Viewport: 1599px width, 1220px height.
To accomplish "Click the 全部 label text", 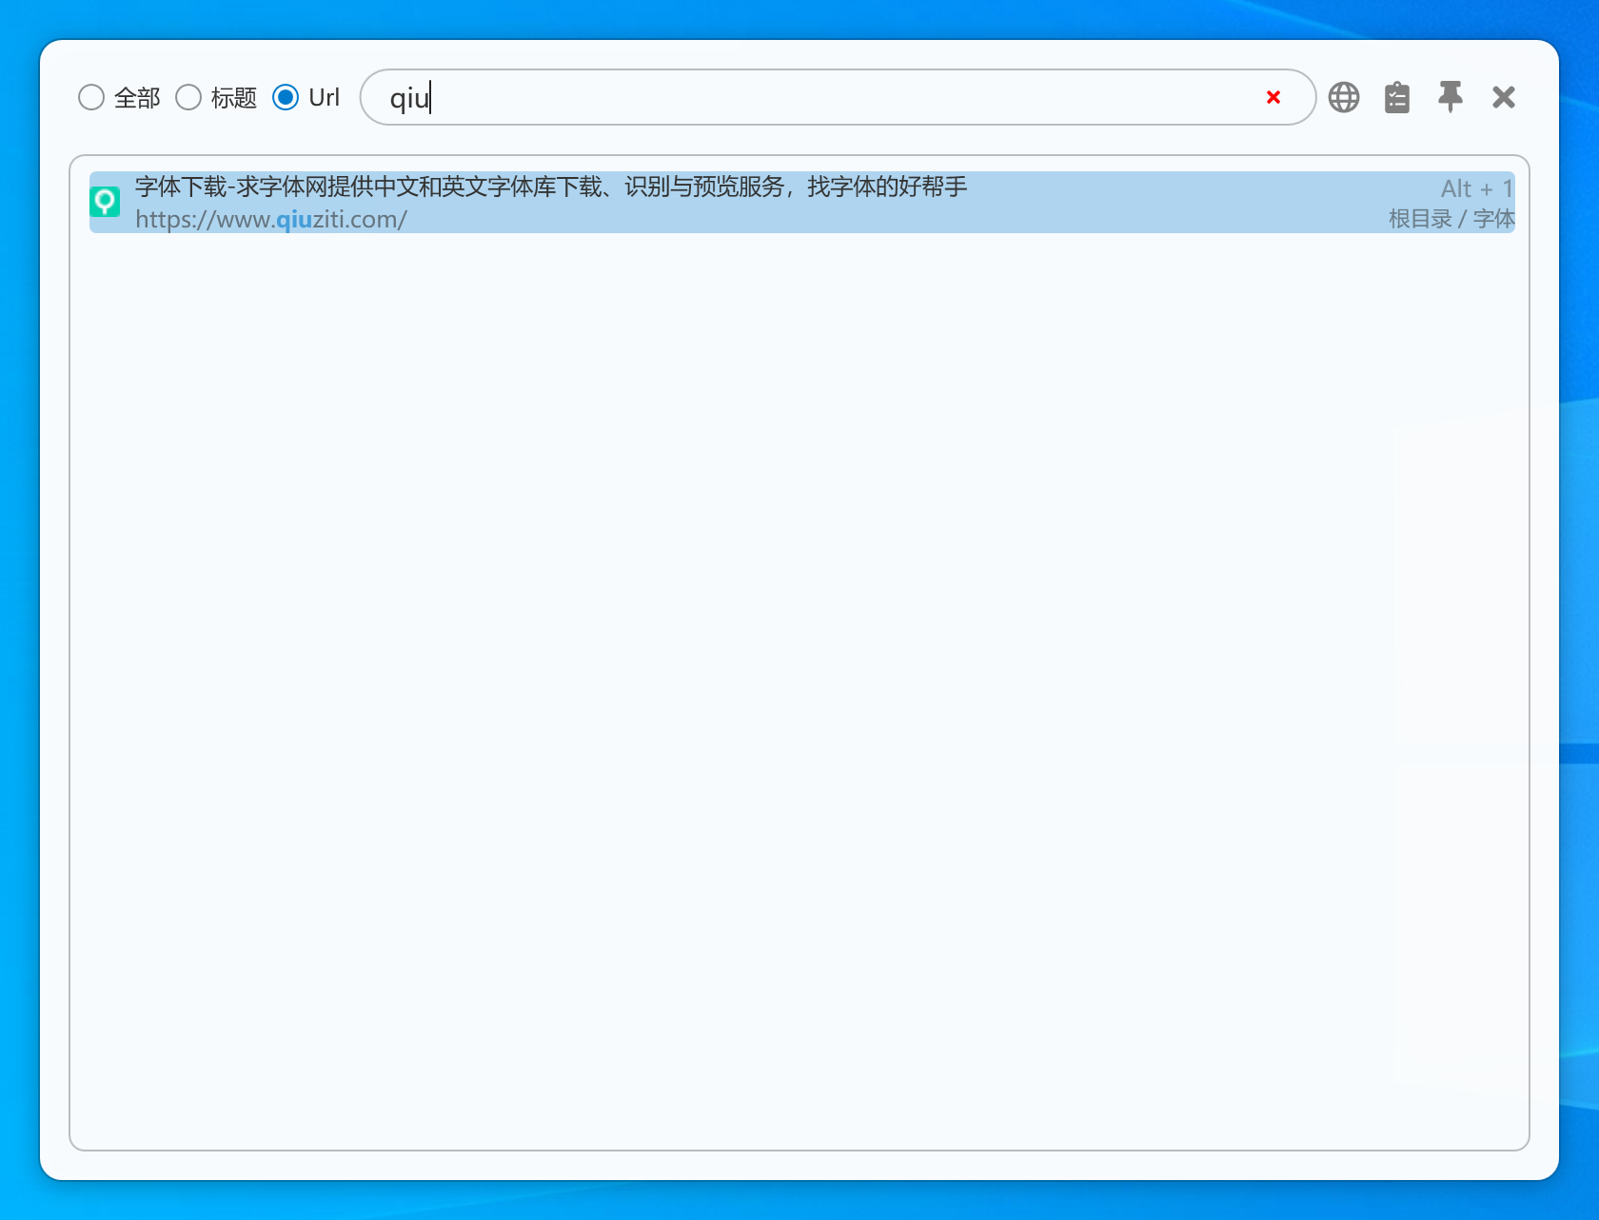I will [137, 98].
